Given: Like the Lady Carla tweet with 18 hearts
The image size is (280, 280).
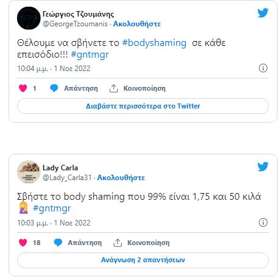Looking at the screenshot, I should (x=23, y=243).
